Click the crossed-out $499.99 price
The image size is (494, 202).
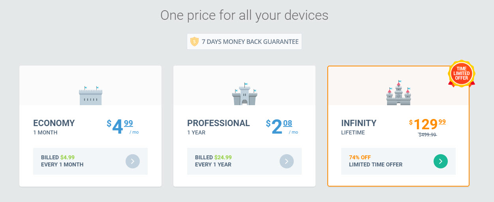pos(428,134)
